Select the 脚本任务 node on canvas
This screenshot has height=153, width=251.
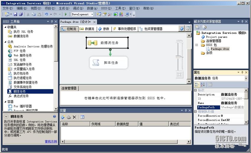109,63
